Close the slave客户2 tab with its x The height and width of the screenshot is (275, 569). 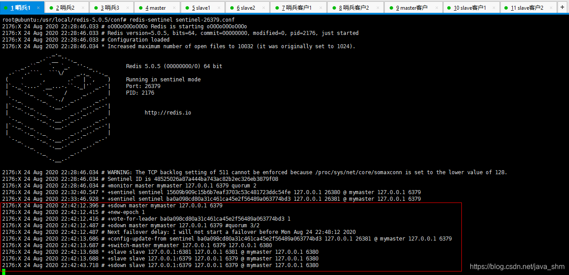[x=552, y=8]
